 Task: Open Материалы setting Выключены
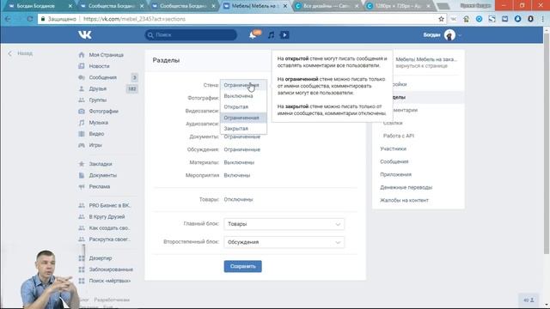tap(239, 162)
